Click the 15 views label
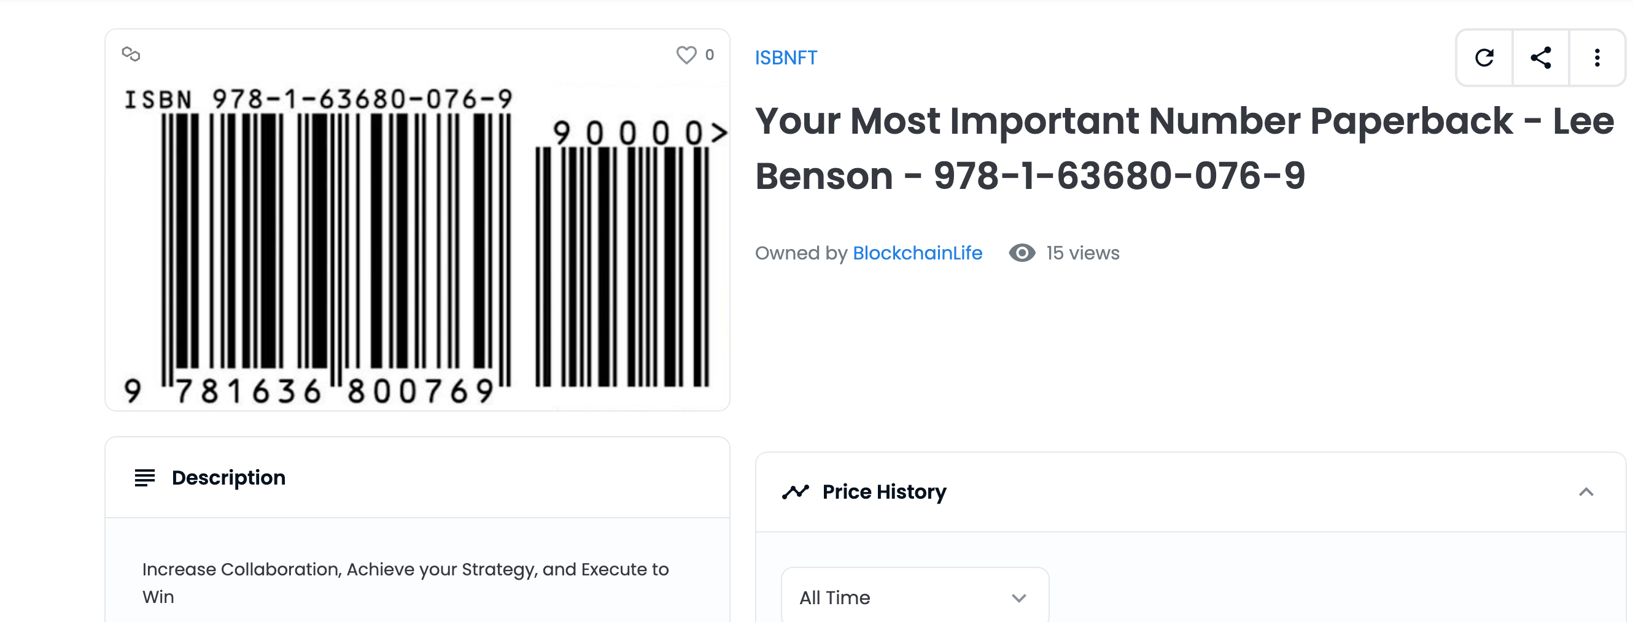Image resolution: width=1633 pixels, height=622 pixels. [x=1082, y=253]
